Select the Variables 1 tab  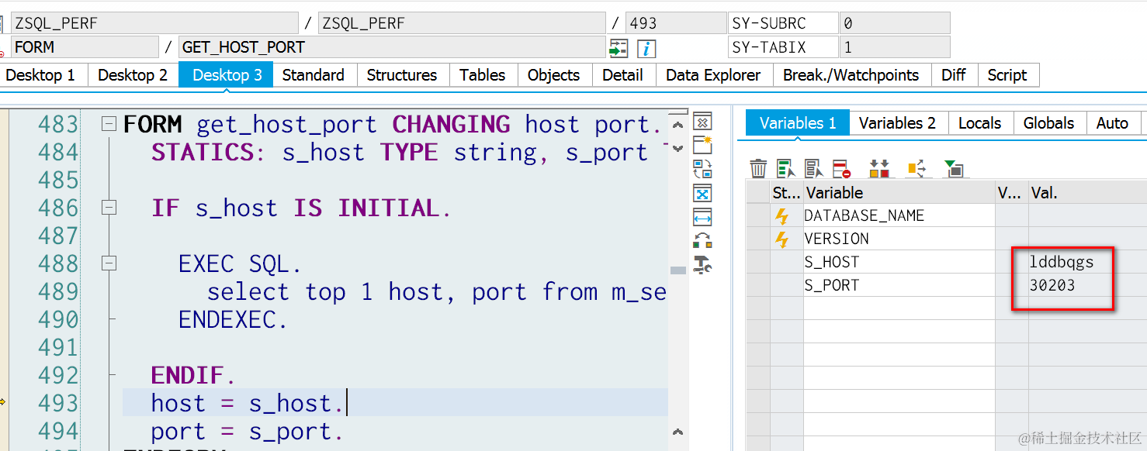[798, 123]
